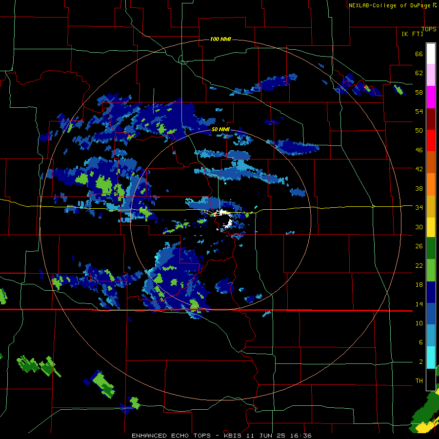
Task: Select the cyan swatch beside 2
Action: pyautogui.click(x=431, y=358)
